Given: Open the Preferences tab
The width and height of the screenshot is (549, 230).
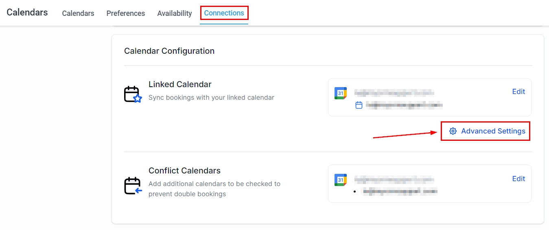Looking at the screenshot, I should coord(126,13).
